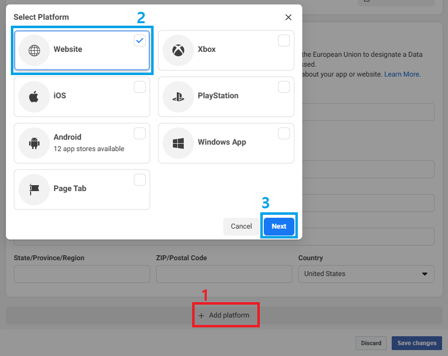Check the Page Tab platform checkbox

[140, 180]
